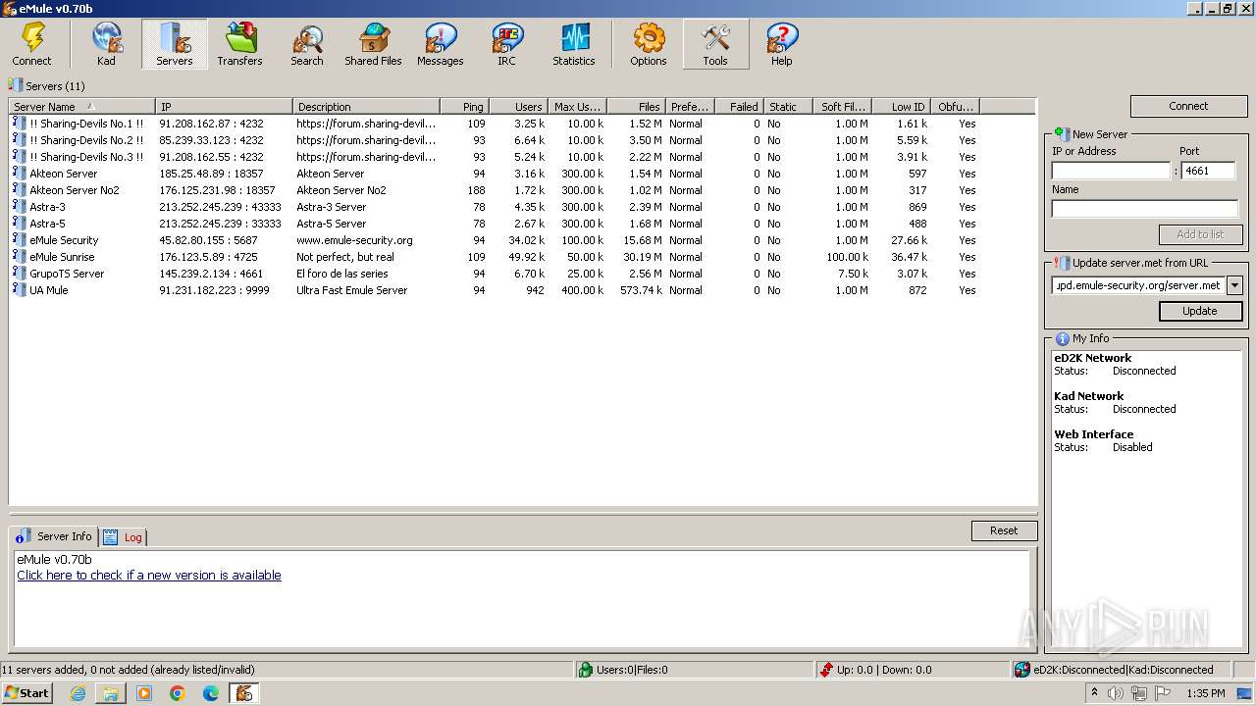Open the Tools menu icon

(715, 45)
